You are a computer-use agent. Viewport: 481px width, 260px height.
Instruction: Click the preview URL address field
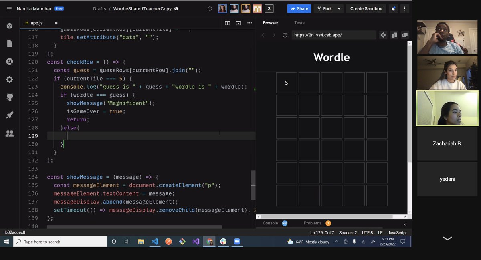tap(333, 35)
